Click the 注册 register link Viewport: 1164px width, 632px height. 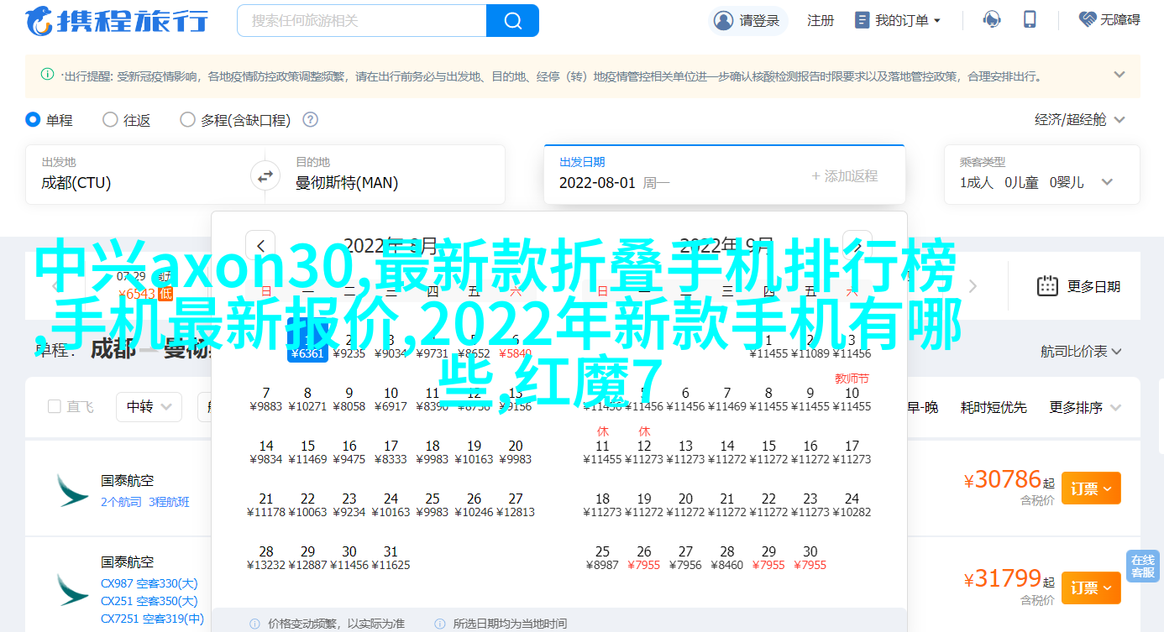(x=820, y=20)
